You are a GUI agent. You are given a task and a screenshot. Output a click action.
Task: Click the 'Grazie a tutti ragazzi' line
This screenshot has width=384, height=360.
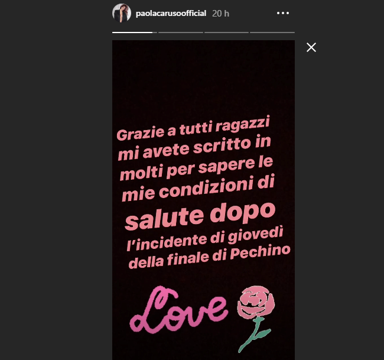coord(193,128)
